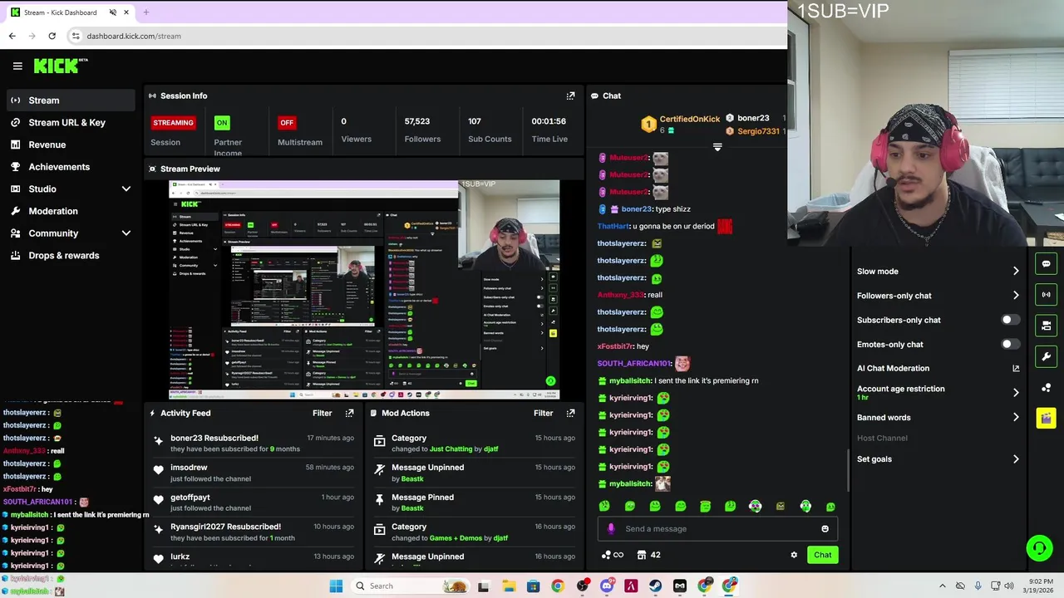Open Banned words settings arrow

click(1016, 418)
